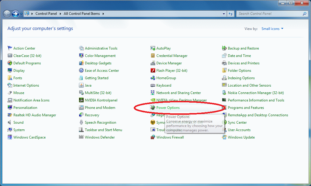This screenshot has width=311, height=186.
Task: Click the AutoPlay icon
Action: tap(153, 48)
